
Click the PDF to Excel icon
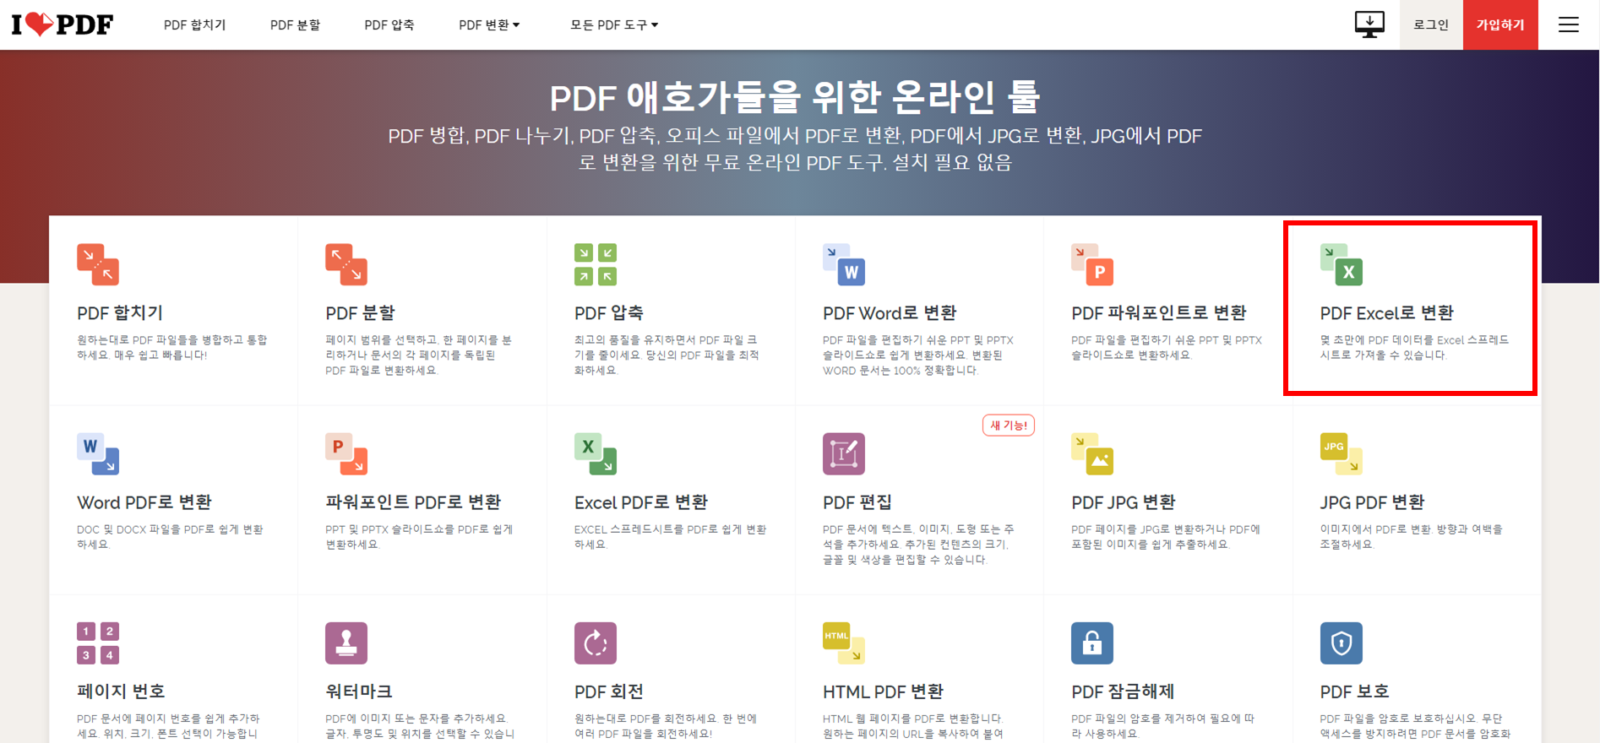click(1341, 264)
